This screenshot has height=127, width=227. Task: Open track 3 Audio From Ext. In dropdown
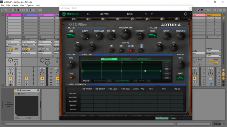coord(45,42)
